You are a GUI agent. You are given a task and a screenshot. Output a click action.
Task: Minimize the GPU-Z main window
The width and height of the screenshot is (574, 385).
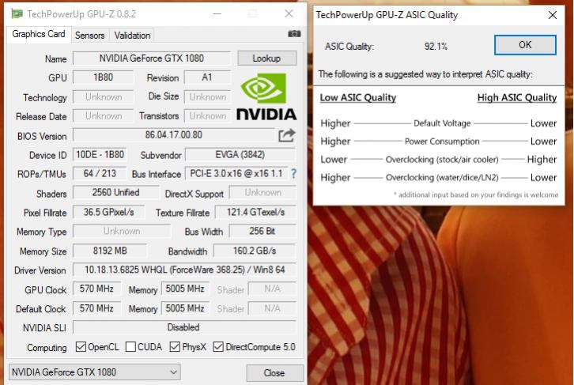coord(217,14)
